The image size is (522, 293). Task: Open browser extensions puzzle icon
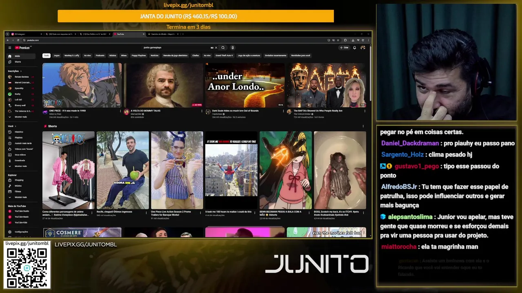pyautogui.click(x=345, y=40)
